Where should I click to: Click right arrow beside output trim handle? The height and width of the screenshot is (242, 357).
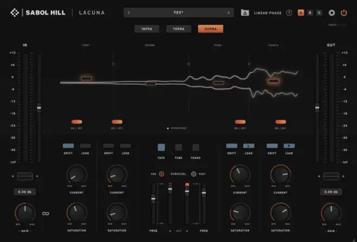343,176
